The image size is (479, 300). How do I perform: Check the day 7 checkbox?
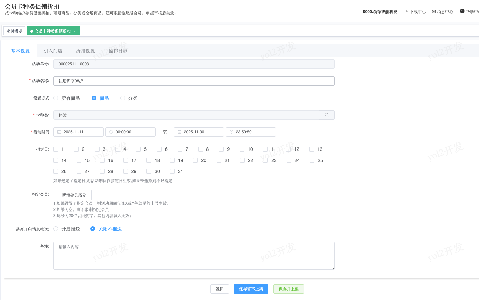(180, 149)
